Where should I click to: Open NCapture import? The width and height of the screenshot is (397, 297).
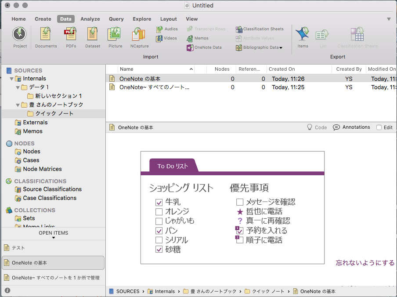139,34
